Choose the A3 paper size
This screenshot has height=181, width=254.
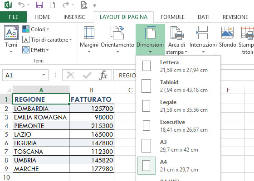coord(178,146)
